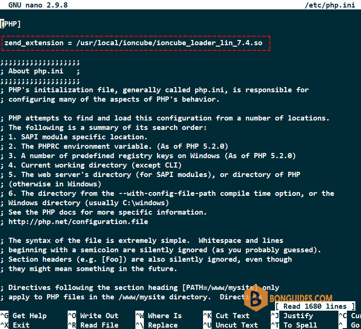Select the Where Is shortcut
Viewport: 361px width, 329px height.
click(x=158, y=316)
